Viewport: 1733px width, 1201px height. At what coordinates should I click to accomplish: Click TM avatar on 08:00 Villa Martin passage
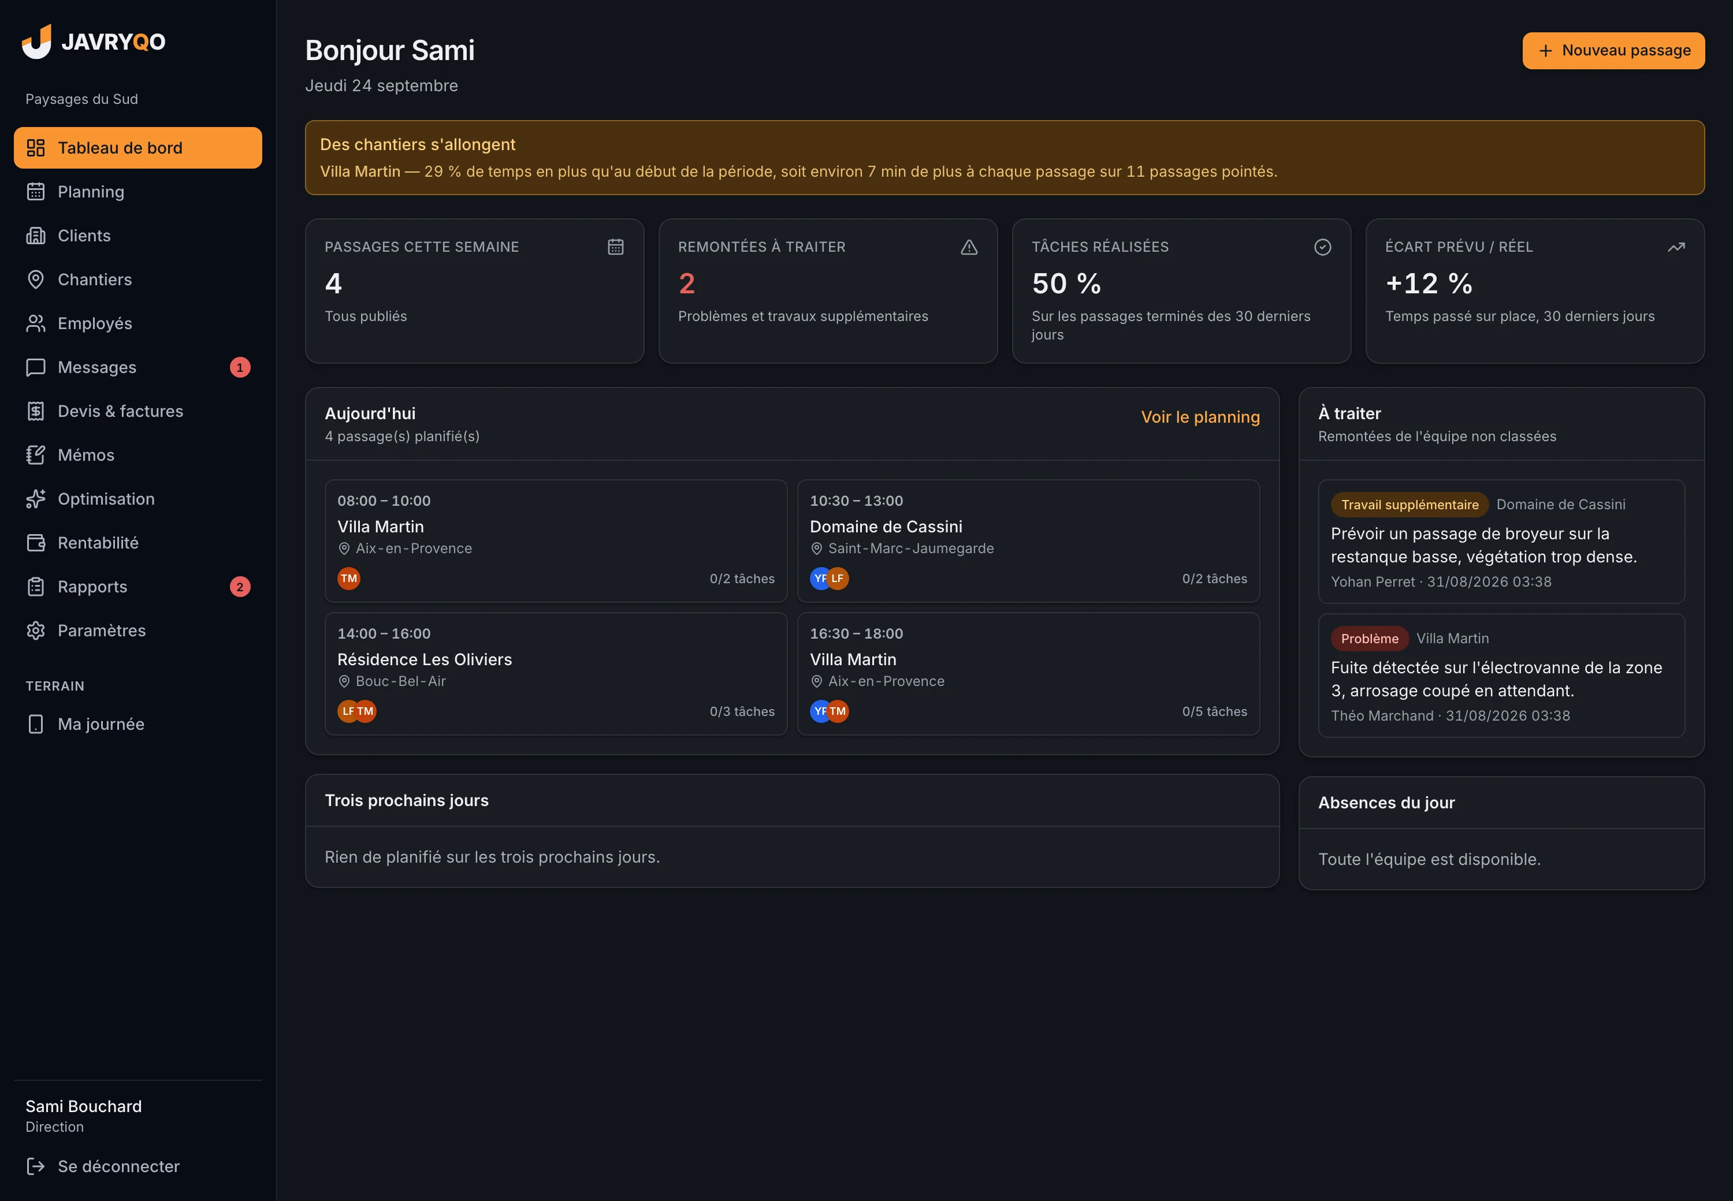tap(348, 578)
